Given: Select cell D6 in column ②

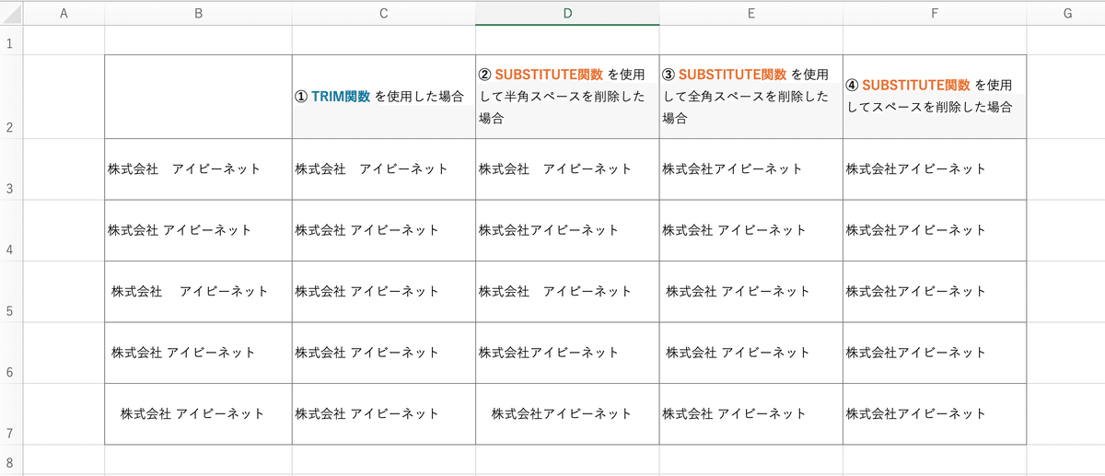Looking at the screenshot, I should [x=567, y=353].
